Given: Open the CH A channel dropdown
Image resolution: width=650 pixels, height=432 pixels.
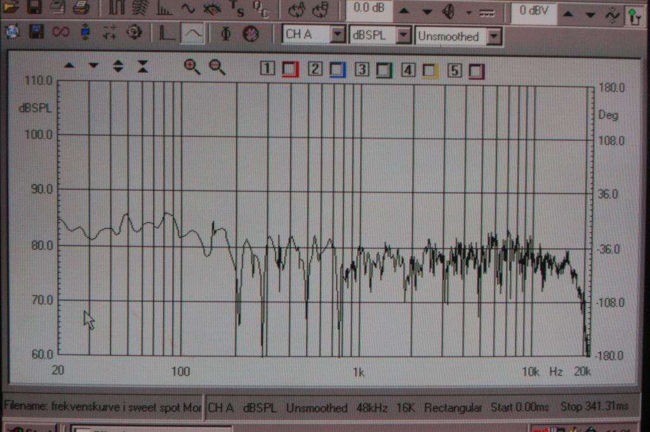Looking at the screenshot, I should pyautogui.click(x=338, y=34).
